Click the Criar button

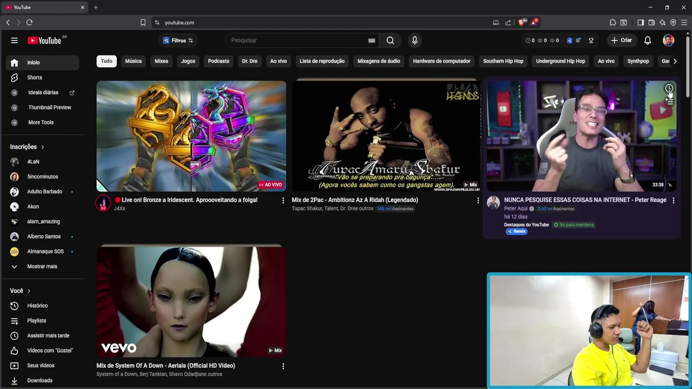tap(621, 41)
